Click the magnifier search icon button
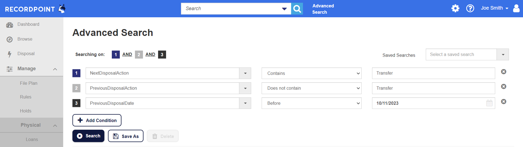 (x=297, y=9)
